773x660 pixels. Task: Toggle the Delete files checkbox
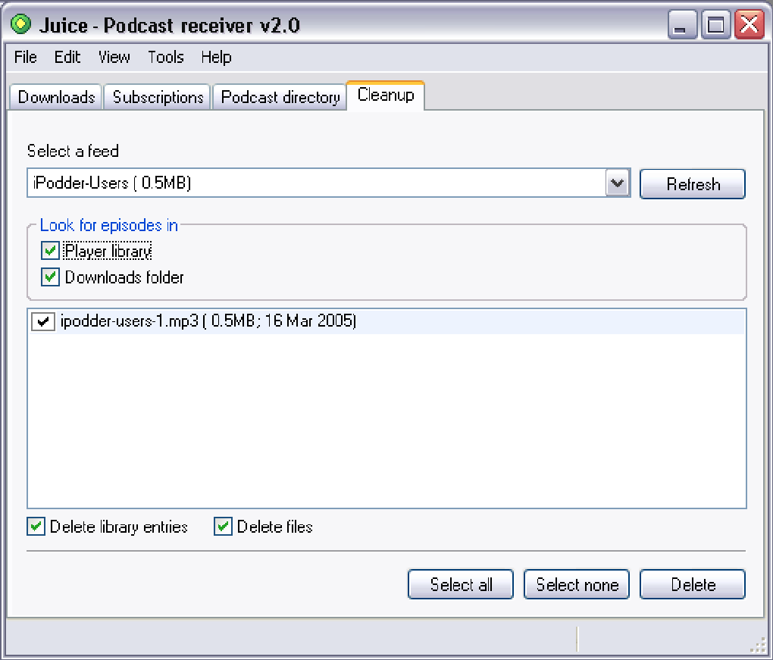click(223, 527)
